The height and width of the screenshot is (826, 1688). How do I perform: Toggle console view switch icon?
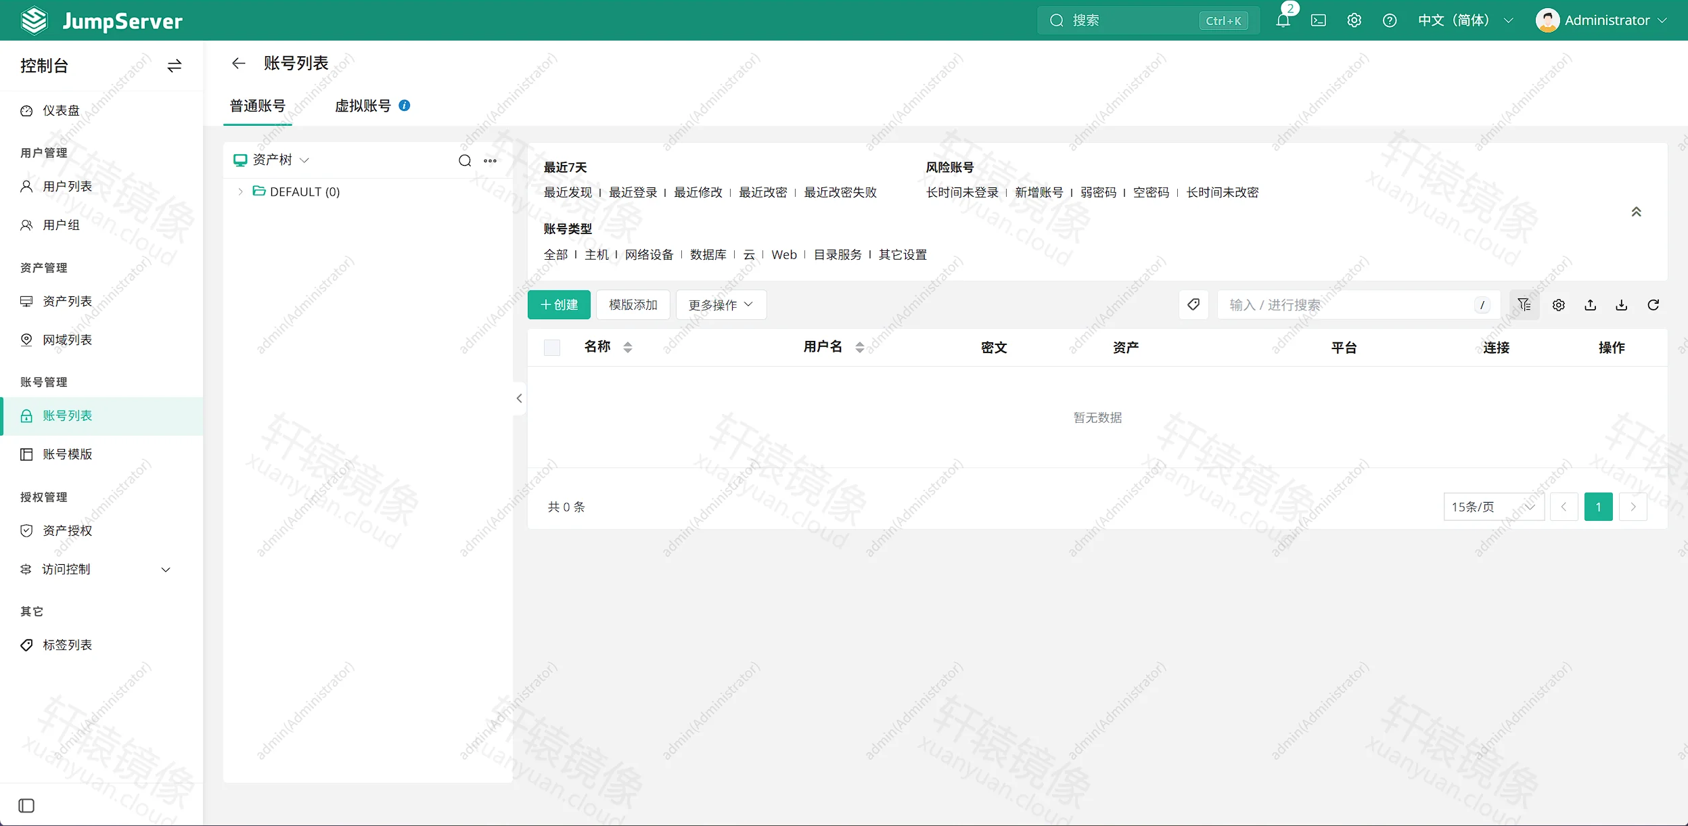pyautogui.click(x=175, y=66)
